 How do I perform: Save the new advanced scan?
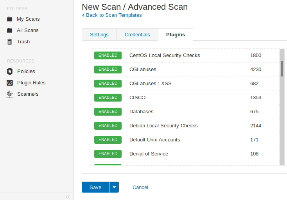coord(95,187)
